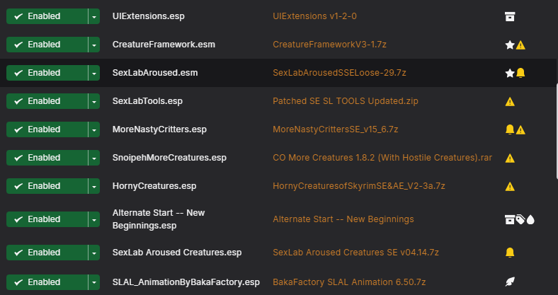Click the vertical scrollbar on the right
The width and height of the screenshot is (558, 295).
[557, 131]
